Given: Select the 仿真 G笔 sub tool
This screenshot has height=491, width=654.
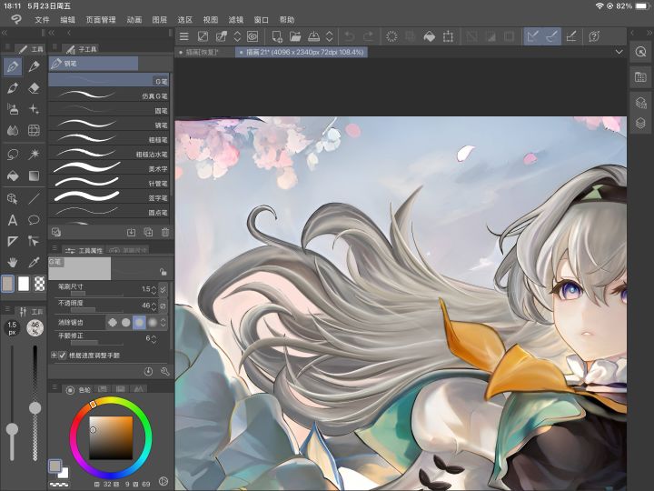Looking at the screenshot, I should point(109,95).
